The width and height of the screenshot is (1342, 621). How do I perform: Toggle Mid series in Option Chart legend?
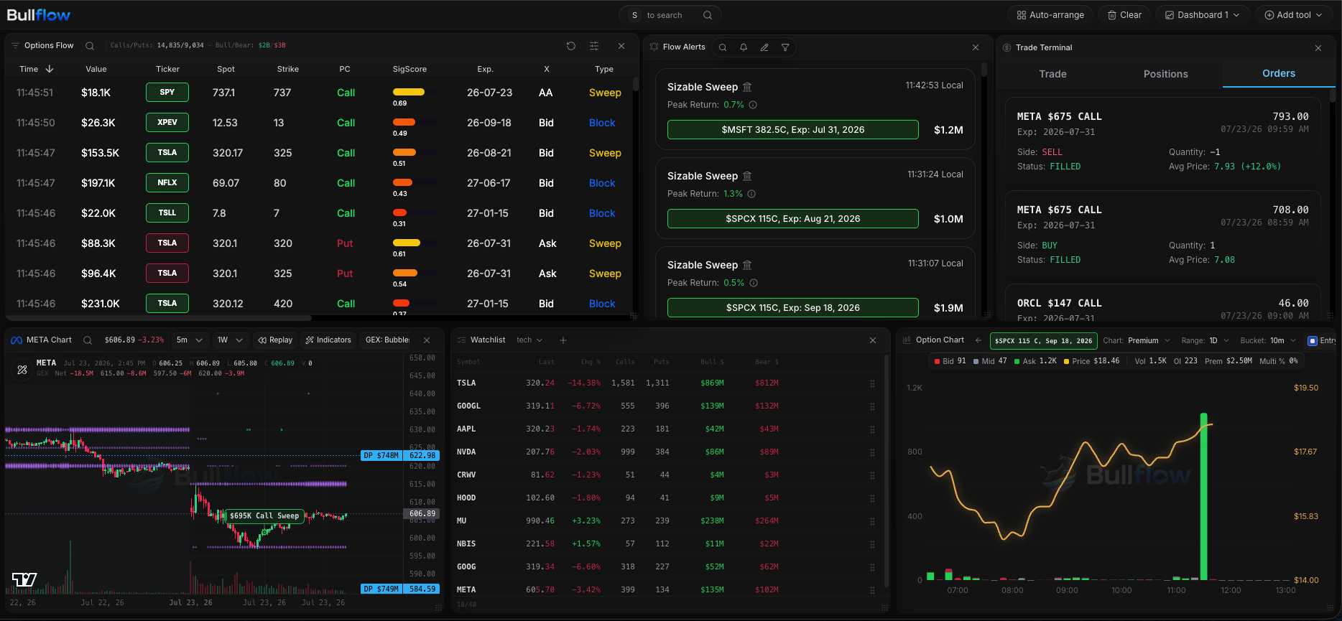coord(990,361)
